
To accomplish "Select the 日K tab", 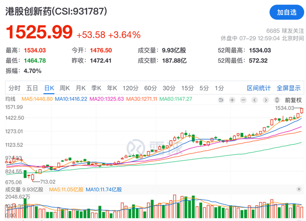I will pos(49,88).
